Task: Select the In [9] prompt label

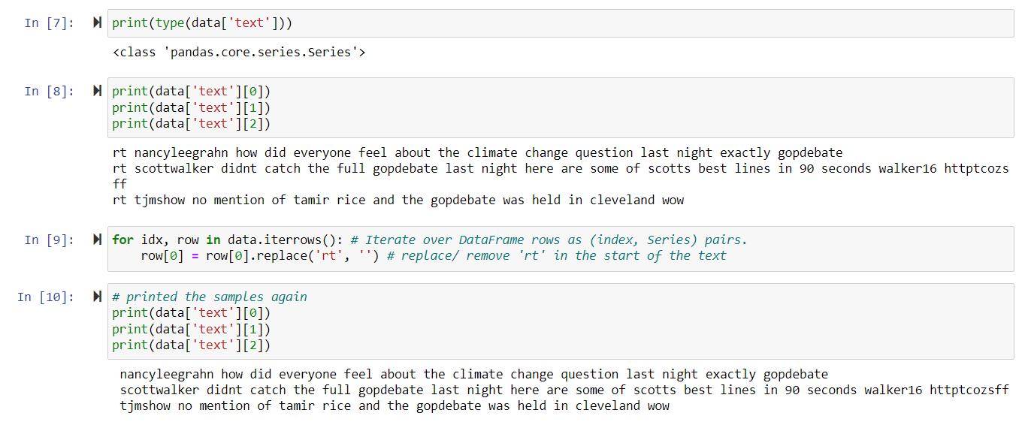Action: pyautogui.click(x=49, y=240)
